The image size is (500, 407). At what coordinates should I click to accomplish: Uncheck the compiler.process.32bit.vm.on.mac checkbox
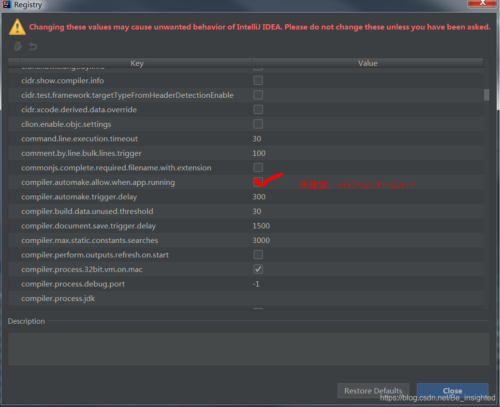(x=258, y=269)
